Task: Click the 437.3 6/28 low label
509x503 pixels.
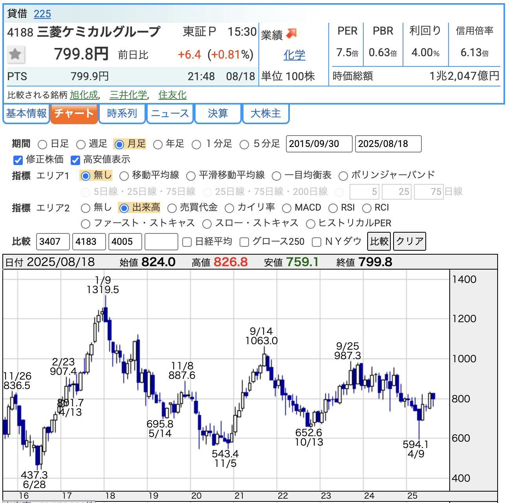Action: point(35,480)
